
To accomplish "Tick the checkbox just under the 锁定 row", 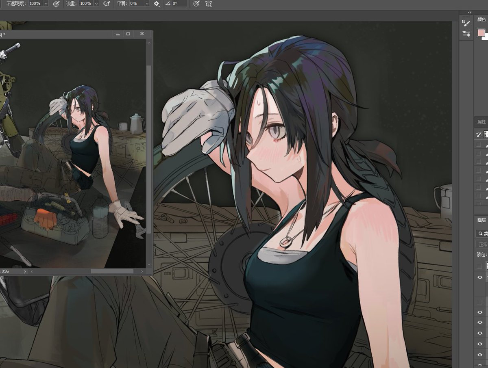I will pyautogui.click(x=479, y=266).
